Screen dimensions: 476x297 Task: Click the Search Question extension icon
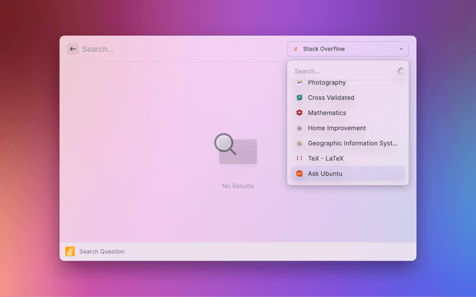pyautogui.click(x=70, y=251)
